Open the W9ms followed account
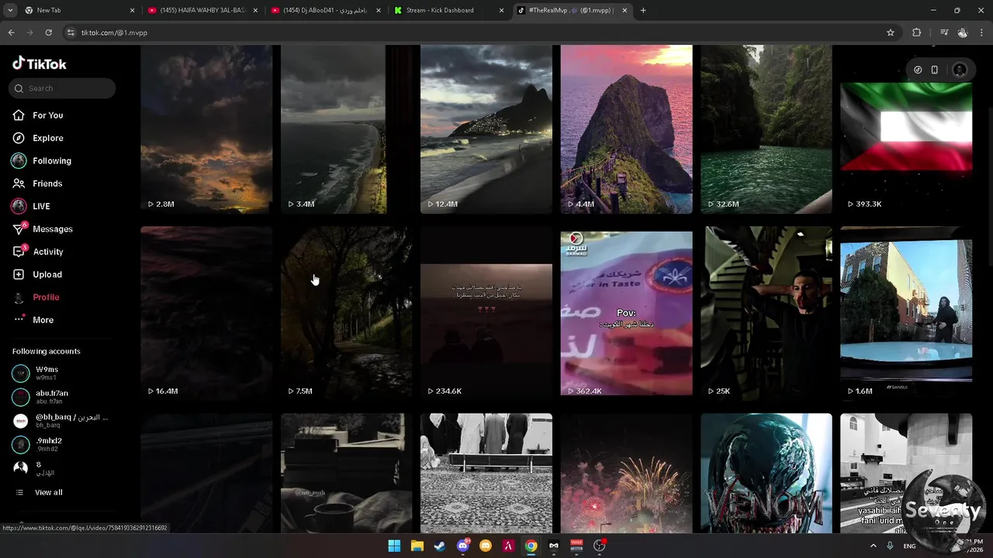 pos(47,374)
